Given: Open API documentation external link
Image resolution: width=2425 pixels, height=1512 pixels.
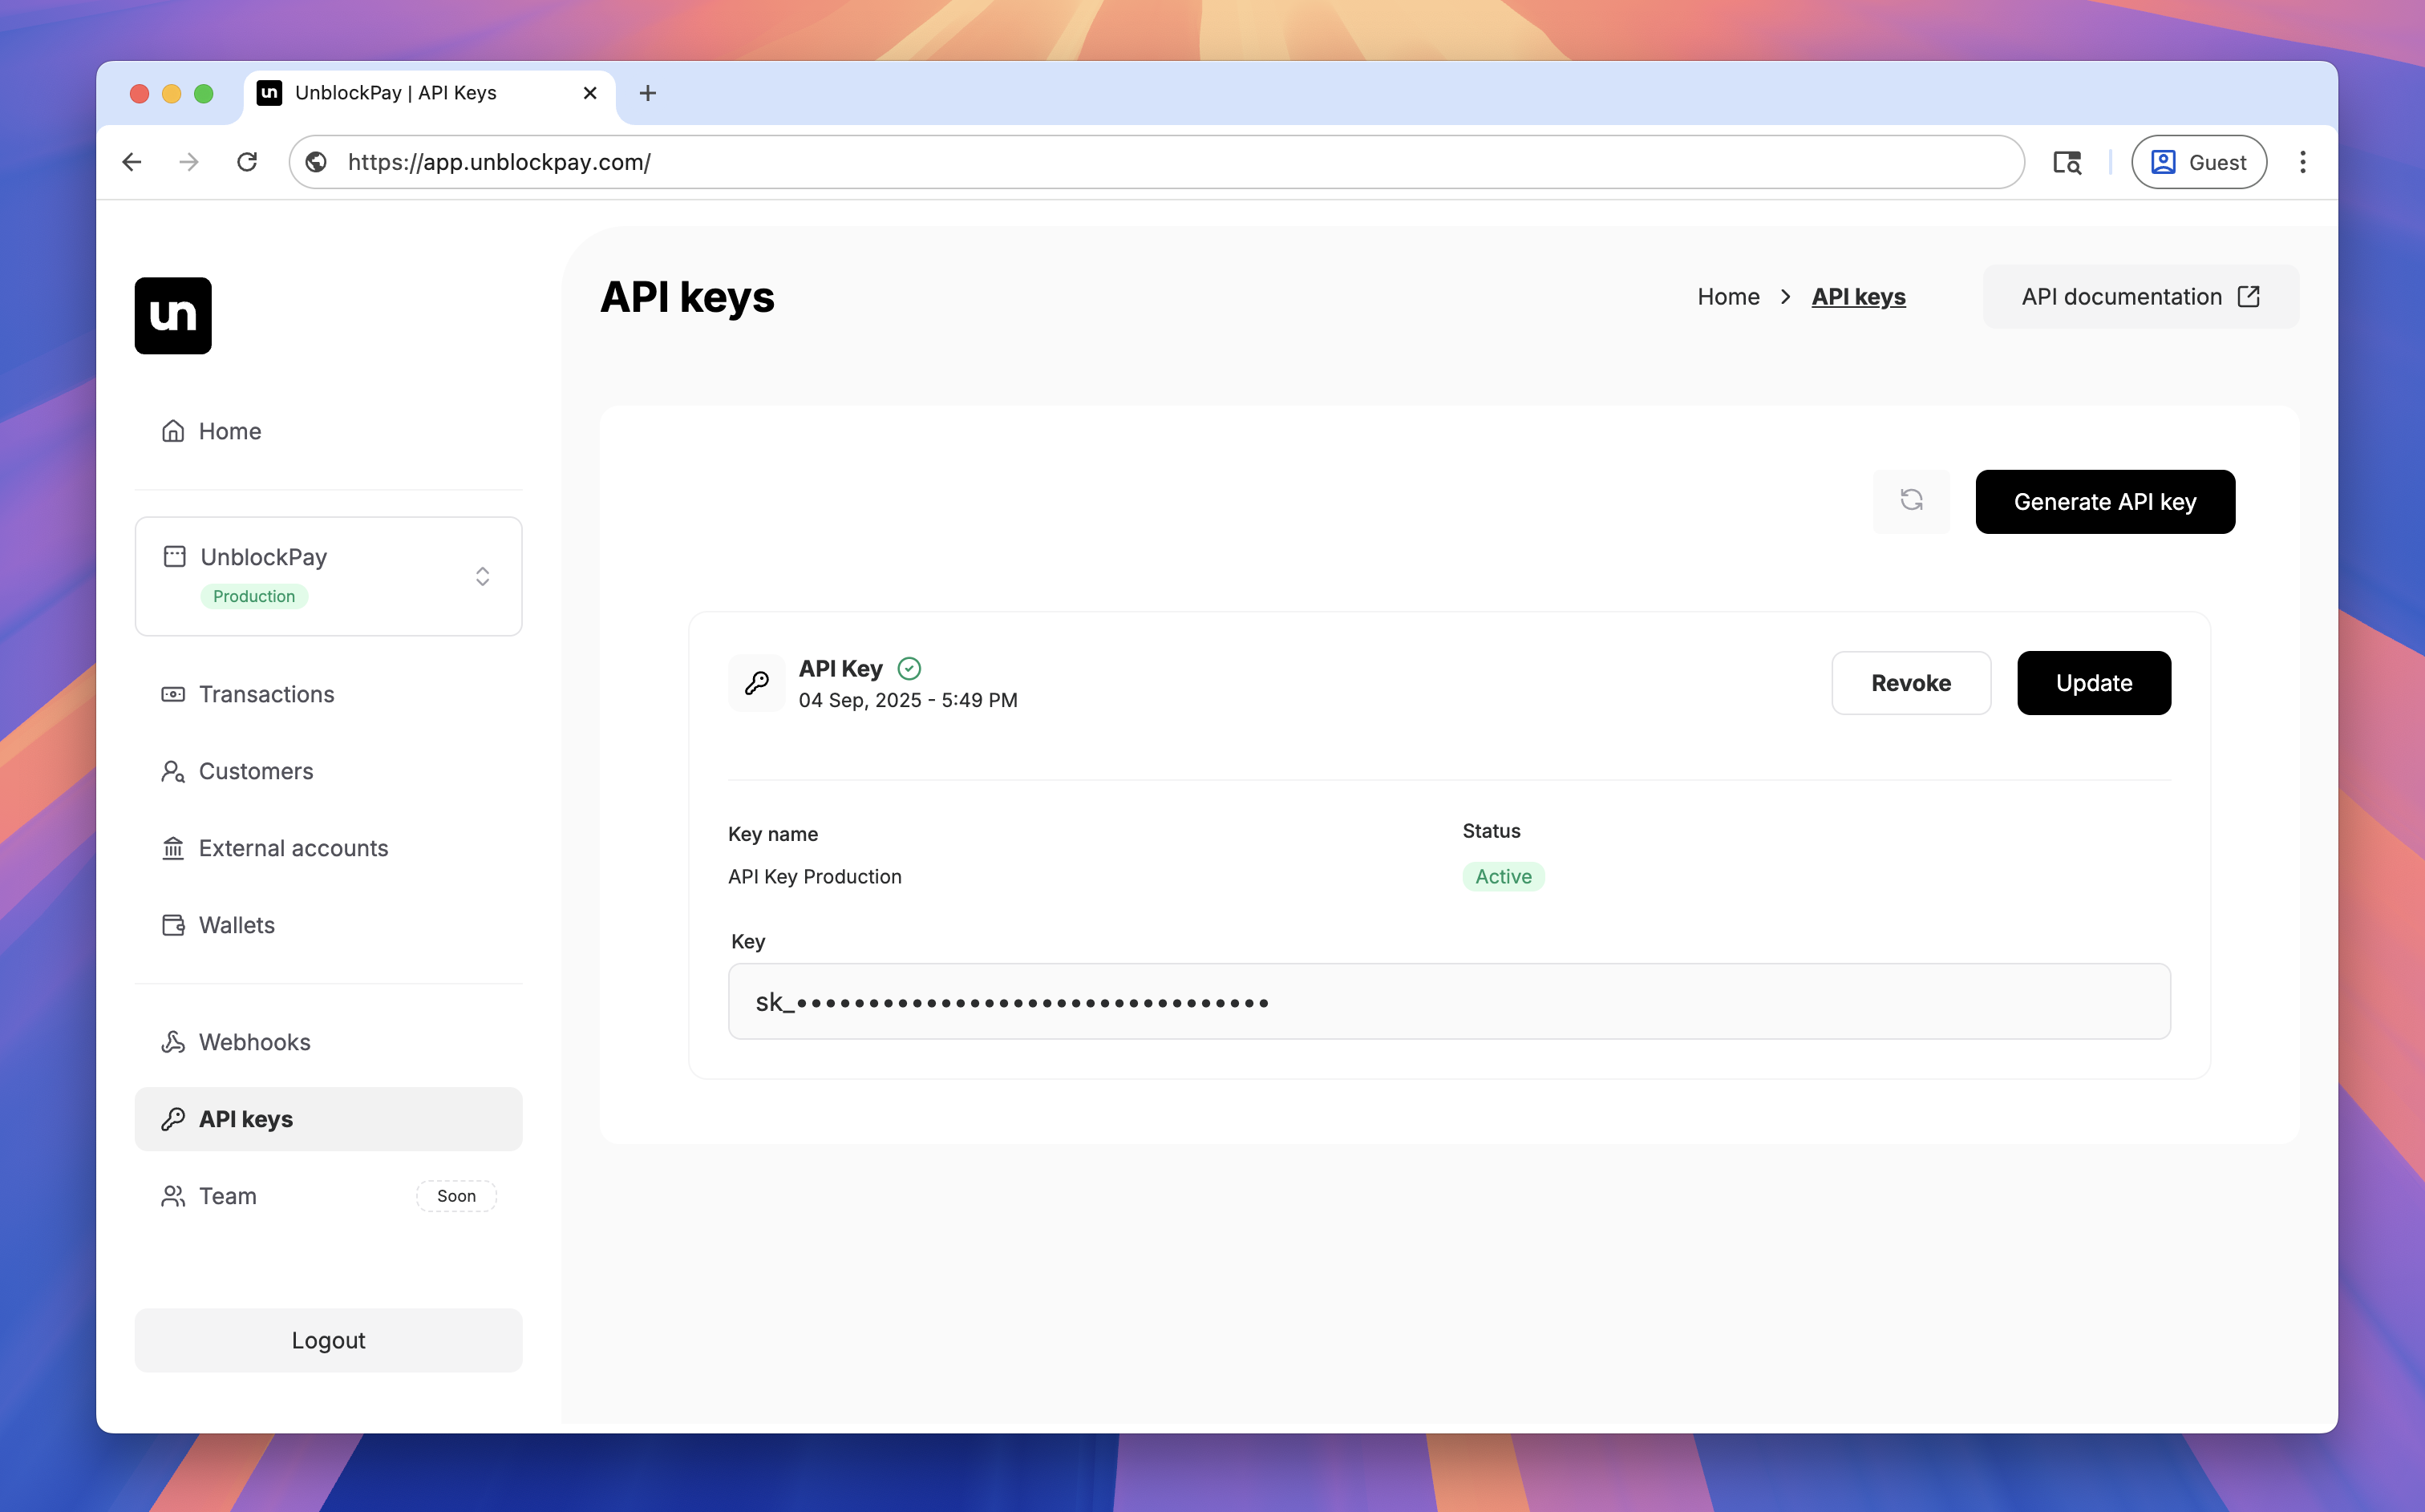Looking at the screenshot, I should pos(2140,297).
